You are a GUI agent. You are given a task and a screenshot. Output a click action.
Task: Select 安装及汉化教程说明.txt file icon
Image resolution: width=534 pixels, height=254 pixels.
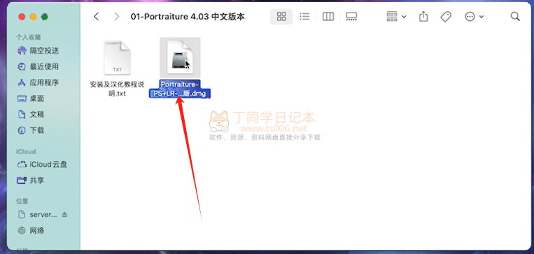[117, 58]
